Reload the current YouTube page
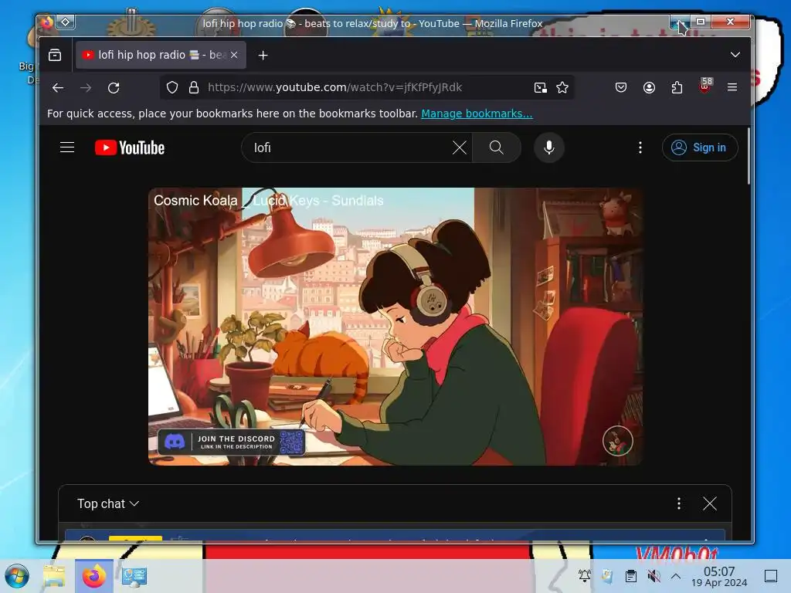 click(x=114, y=88)
